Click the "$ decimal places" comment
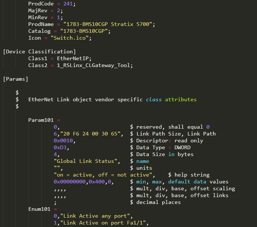The image size is (257, 227). click(155, 202)
